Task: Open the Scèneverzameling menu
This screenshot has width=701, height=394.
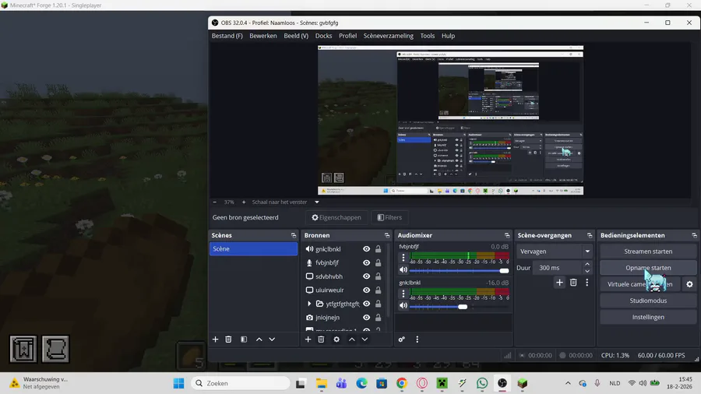Action: point(388,36)
